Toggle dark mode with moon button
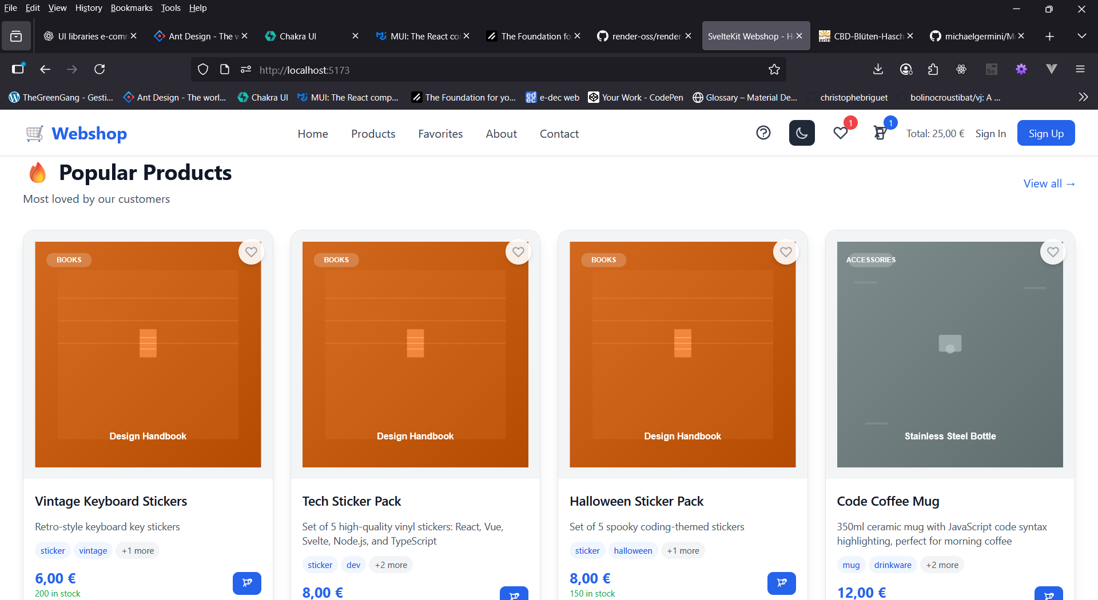This screenshot has height=600, width=1098. (x=802, y=133)
